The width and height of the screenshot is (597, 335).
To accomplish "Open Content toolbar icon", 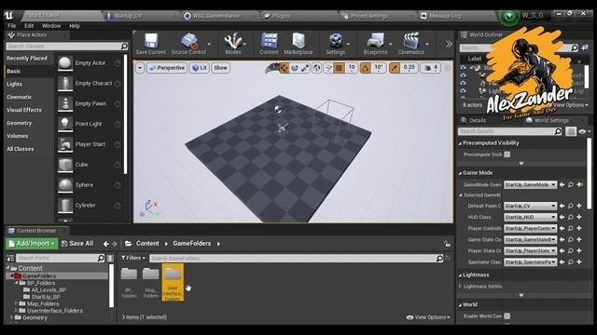I will pyautogui.click(x=270, y=44).
